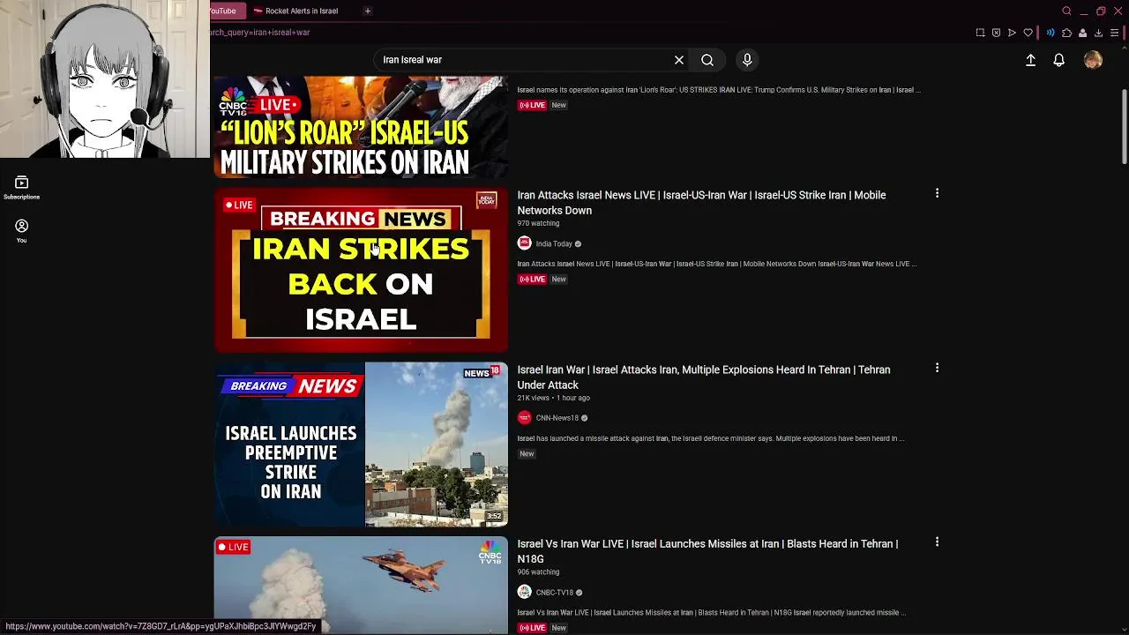The width and height of the screenshot is (1129, 635).
Task: Click New badge under CNN-News18 description
Action: click(x=527, y=453)
